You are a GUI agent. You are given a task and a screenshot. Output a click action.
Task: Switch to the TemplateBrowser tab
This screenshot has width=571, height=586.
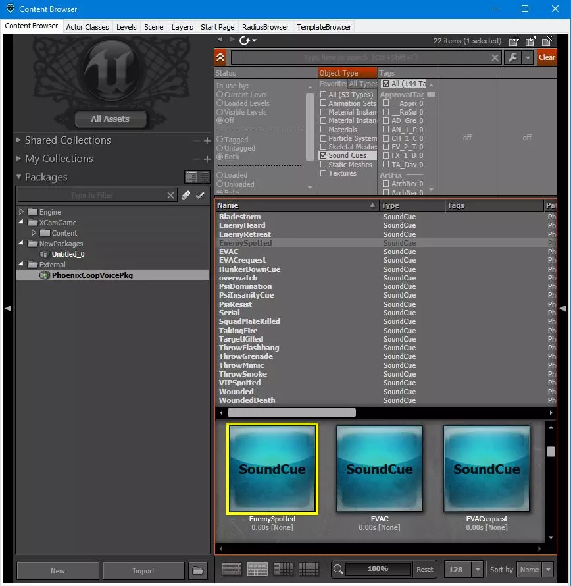[x=324, y=27]
